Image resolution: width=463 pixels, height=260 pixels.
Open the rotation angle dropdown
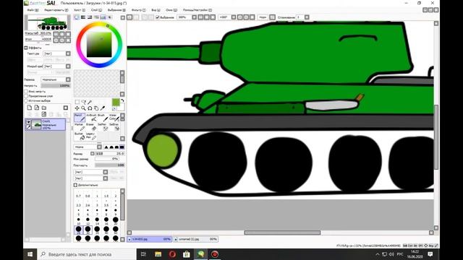(227, 17)
